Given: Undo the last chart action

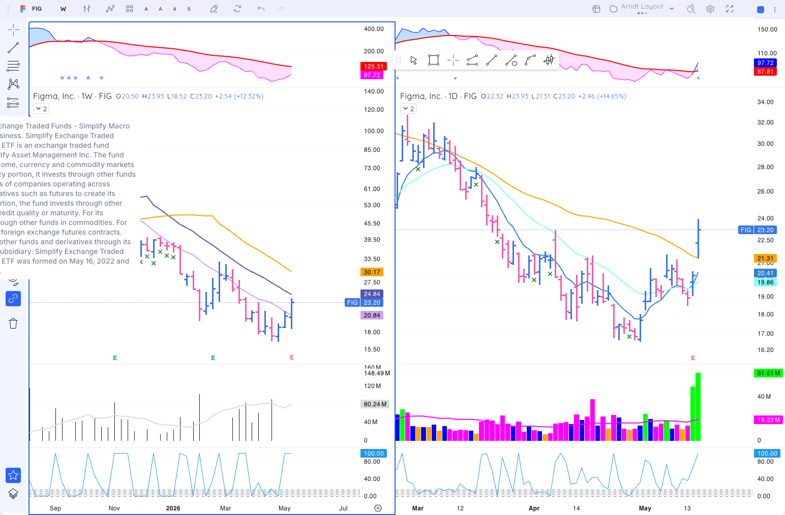Looking at the screenshot, I should (261, 9).
